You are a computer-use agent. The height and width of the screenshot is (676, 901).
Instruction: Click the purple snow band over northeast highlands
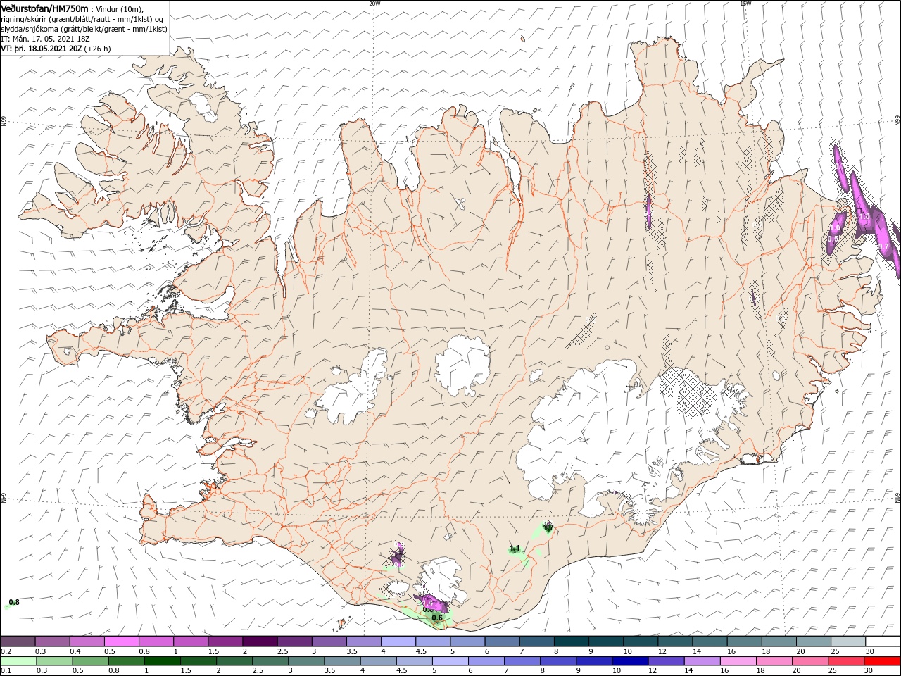(648, 212)
